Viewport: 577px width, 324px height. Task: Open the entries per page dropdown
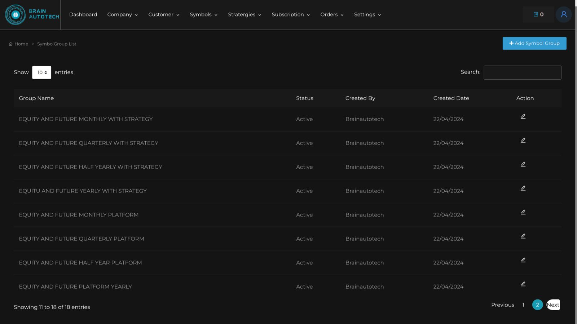click(42, 72)
